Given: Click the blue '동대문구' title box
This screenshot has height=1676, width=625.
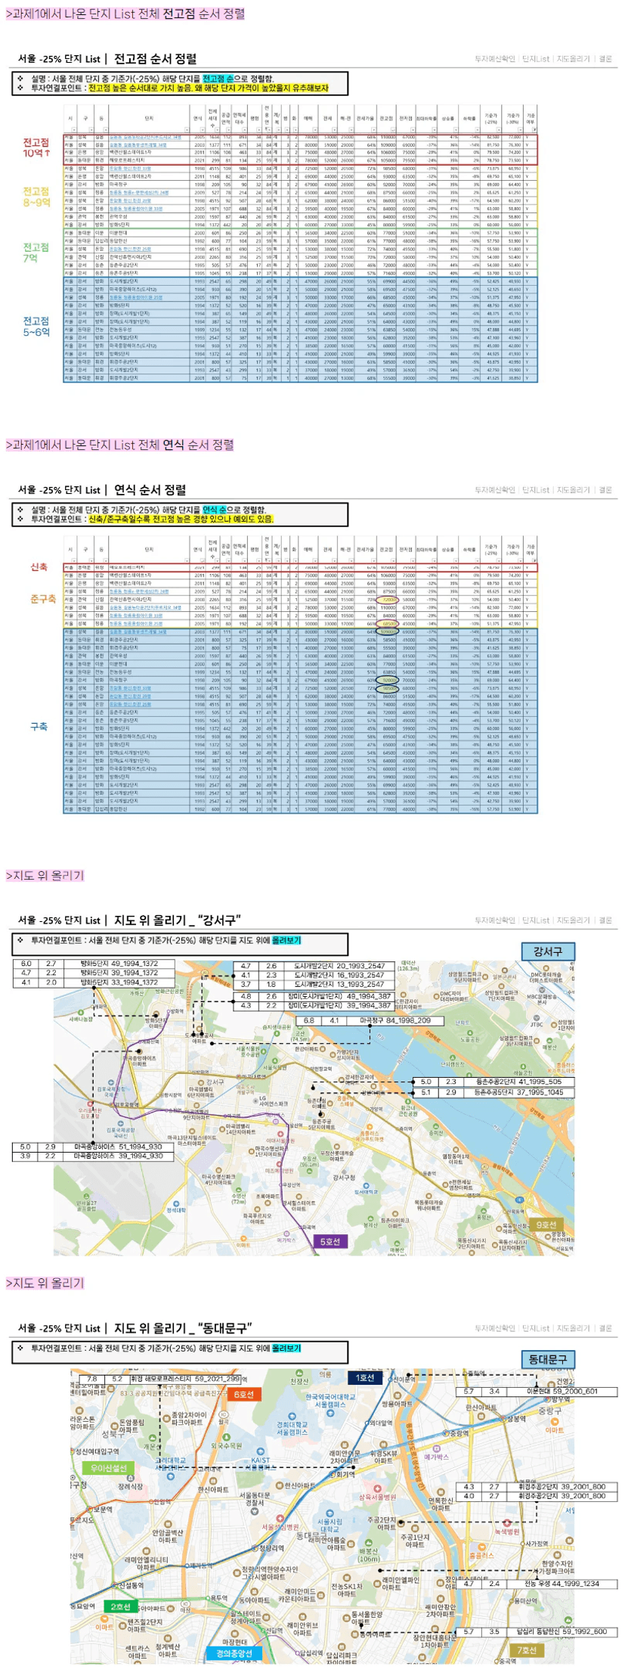Looking at the screenshot, I should point(547,1359).
